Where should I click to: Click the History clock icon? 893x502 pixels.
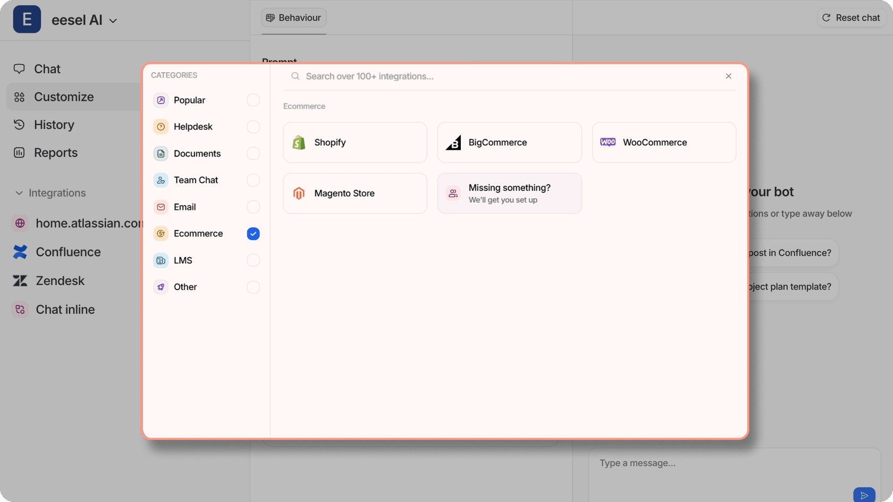click(19, 125)
